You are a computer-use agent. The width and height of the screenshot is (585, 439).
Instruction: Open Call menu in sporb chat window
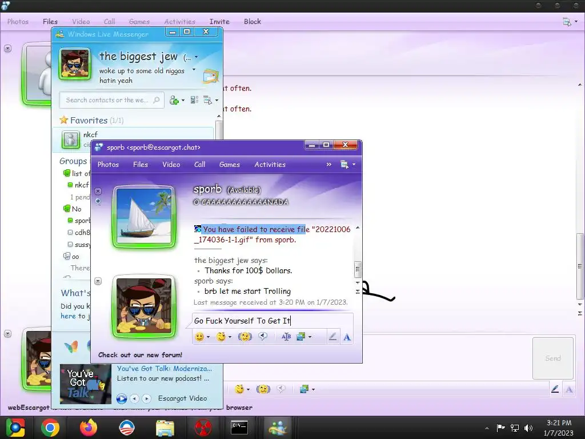tap(199, 165)
